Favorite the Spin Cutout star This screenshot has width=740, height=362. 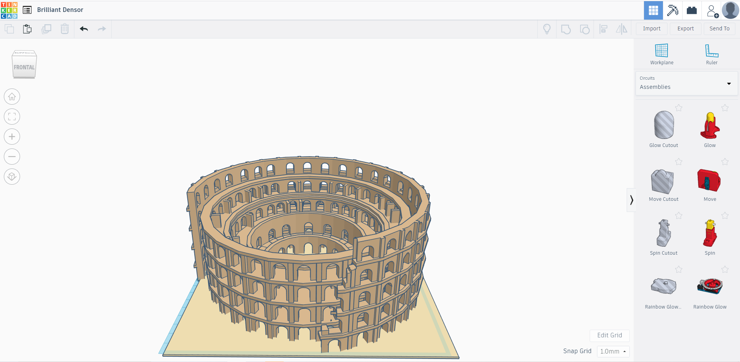(679, 216)
